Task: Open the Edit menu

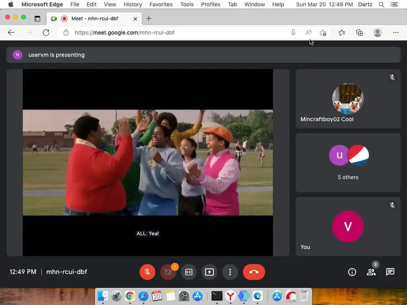Action: (x=91, y=4)
